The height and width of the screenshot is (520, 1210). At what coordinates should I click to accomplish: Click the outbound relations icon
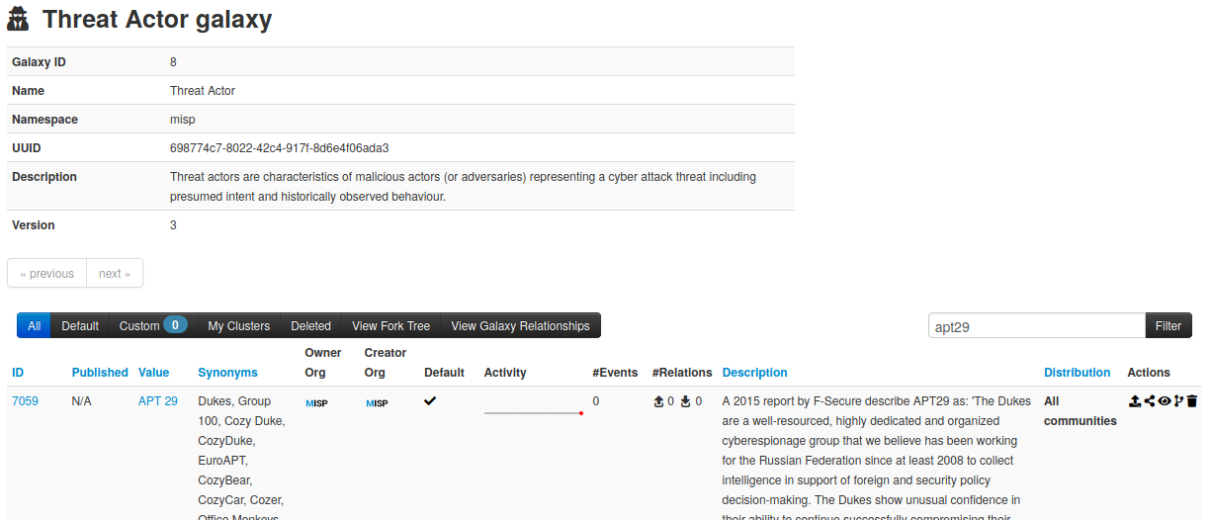click(659, 401)
